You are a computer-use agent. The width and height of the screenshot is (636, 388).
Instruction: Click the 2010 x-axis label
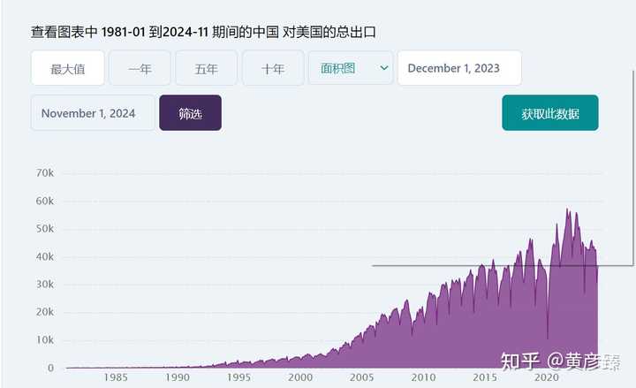pyautogui.click(x=423, y=377)
